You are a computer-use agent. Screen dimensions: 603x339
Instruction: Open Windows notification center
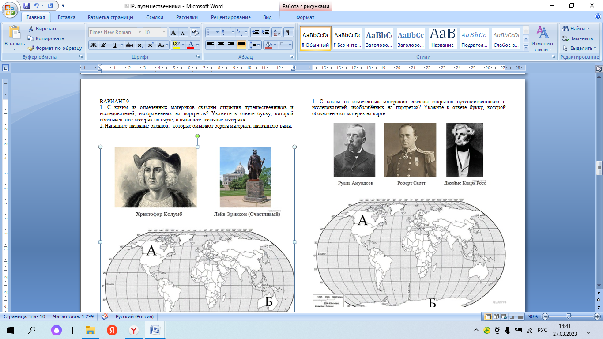pos(588,330)
